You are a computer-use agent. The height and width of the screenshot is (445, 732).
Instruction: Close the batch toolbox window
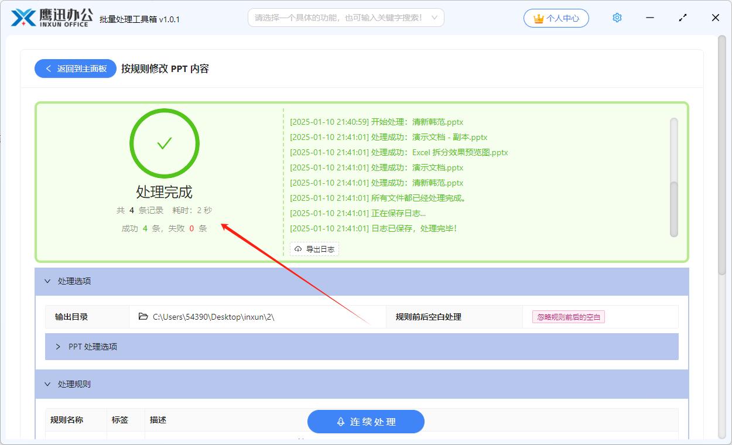click(715, 18)
